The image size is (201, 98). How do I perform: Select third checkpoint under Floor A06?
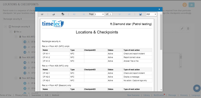(29, 73)
